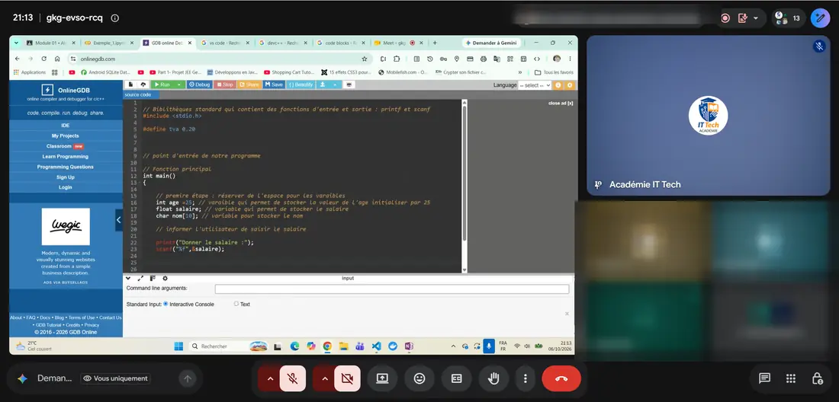Open Programming Questions in sidebar
The image size is (839, 402).
(x=66, y=167)
